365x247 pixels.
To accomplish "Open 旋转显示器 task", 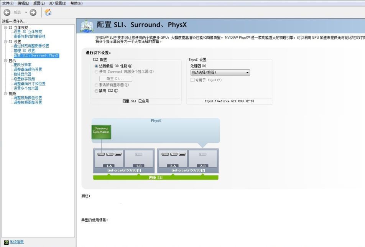I will click(22, 74).
